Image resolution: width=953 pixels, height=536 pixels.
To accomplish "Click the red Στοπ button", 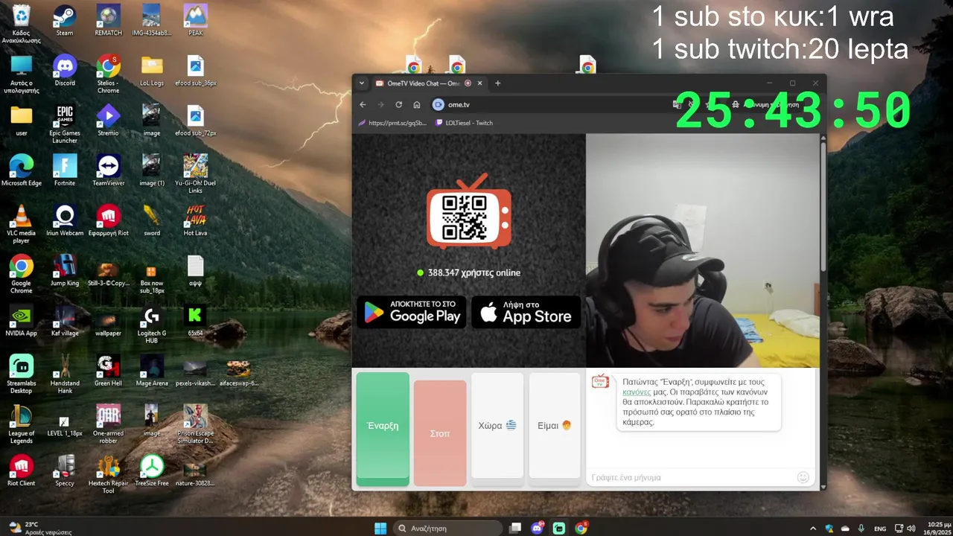I will (440, 433).
